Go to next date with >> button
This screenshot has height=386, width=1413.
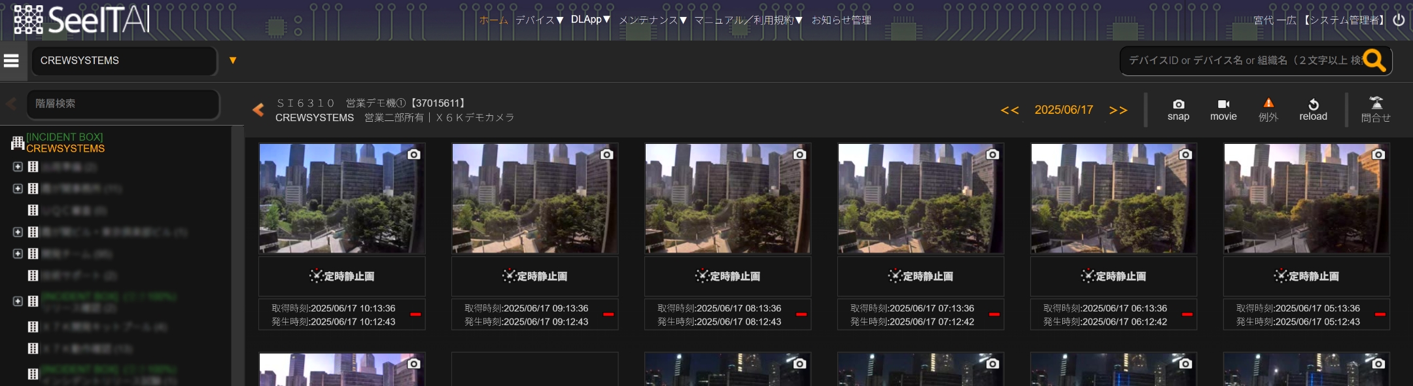pos(1118,110)
